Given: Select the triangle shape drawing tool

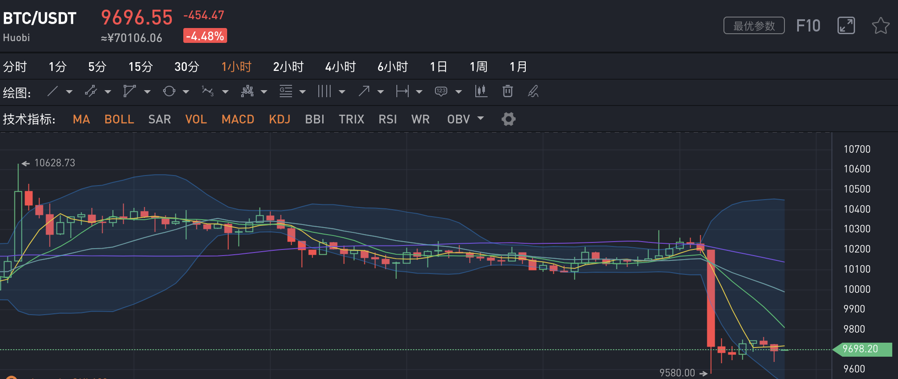Looking at the screenshot, I should tap(129, 91).
